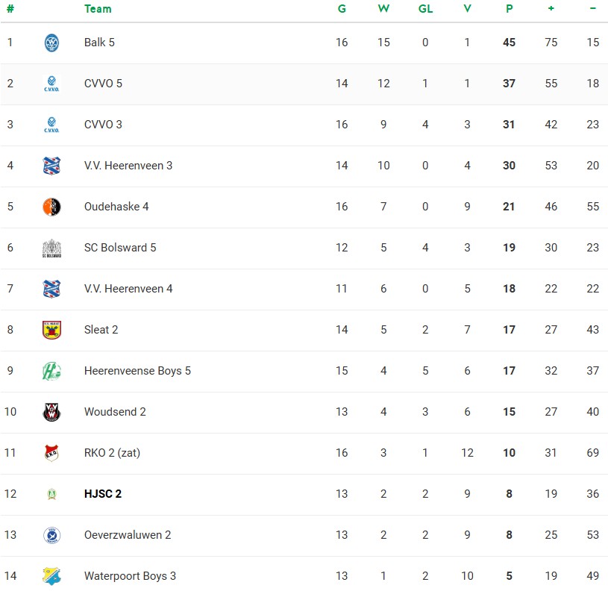Click the Balk 5 club logo
The height and width of the screenshot is (591, 608).
pos(51,43)
